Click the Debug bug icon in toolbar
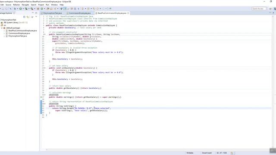The height and width of the screenshot is (155, 276). point(15,9)
